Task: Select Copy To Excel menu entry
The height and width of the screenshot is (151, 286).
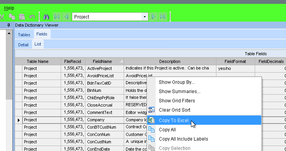Action: click(x=204, y=120)
